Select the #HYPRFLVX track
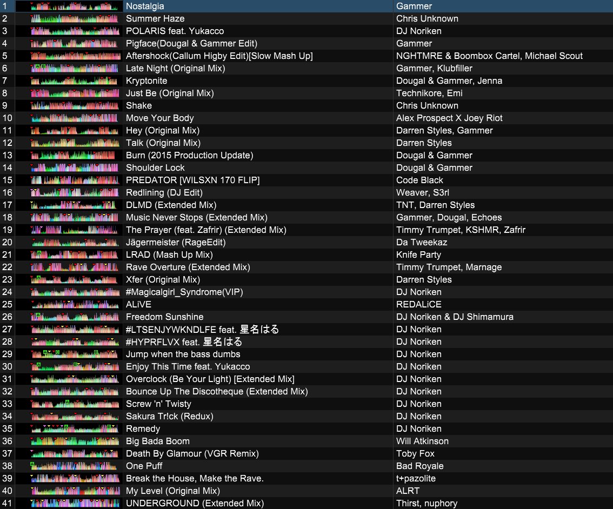This screenshot has width=613, height=509. tap(184, 342)
